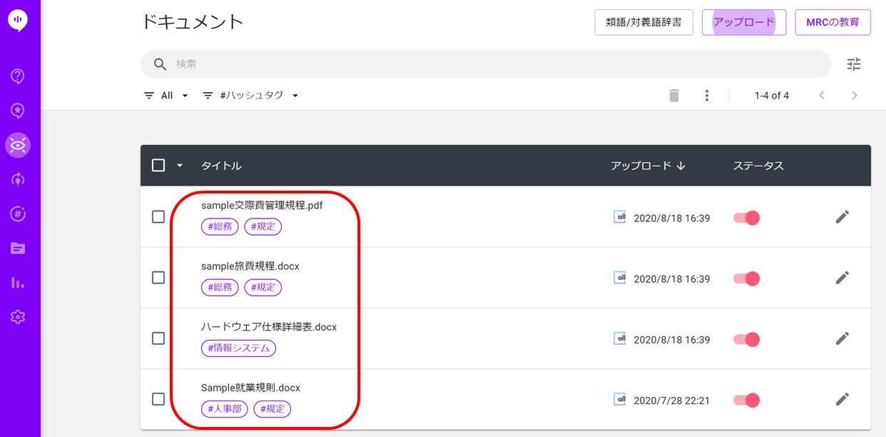Click the 'all' icon for ハードウェア仕様詳細表.docx

(x=620, y=338)
